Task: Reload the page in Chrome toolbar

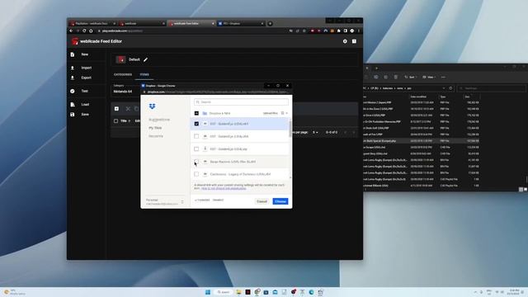Action: 84,31
